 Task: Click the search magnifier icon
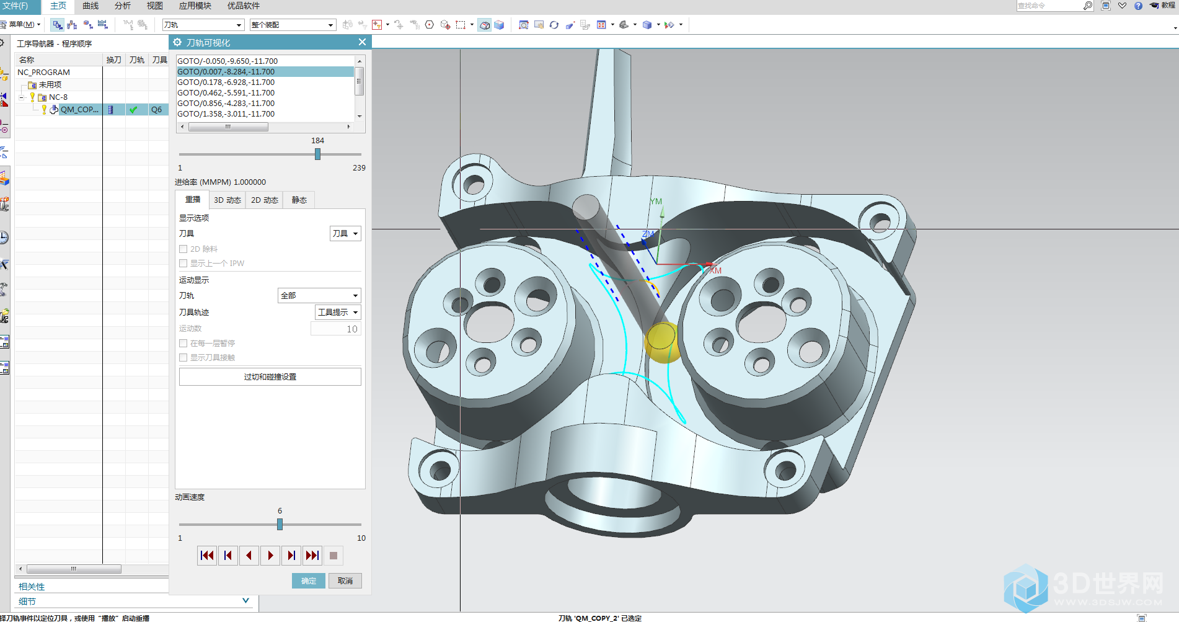pyautogui.click(x=1088, y=6)
